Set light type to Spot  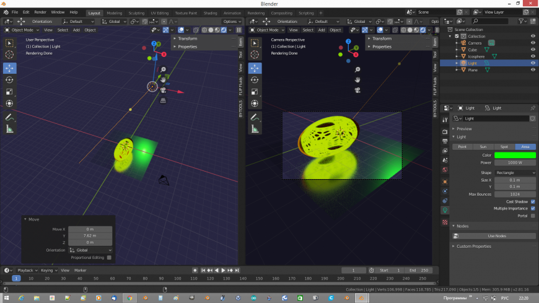click(504, 146)
